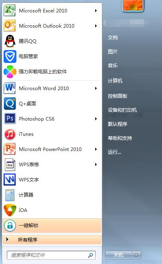
Task: Click the WPS表格 document icon
Action: 10,165
